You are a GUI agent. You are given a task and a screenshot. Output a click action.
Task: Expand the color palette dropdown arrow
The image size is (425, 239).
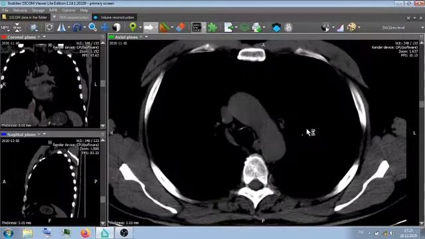(x=359, y=28)
